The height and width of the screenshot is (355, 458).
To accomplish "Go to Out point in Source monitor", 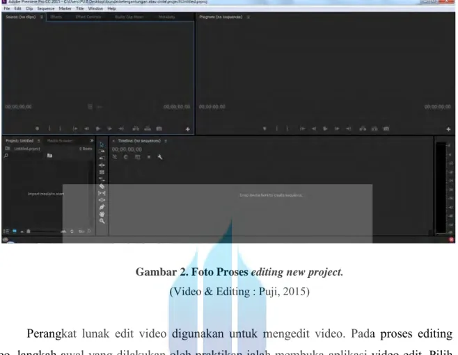I will [x=121, y=129].
